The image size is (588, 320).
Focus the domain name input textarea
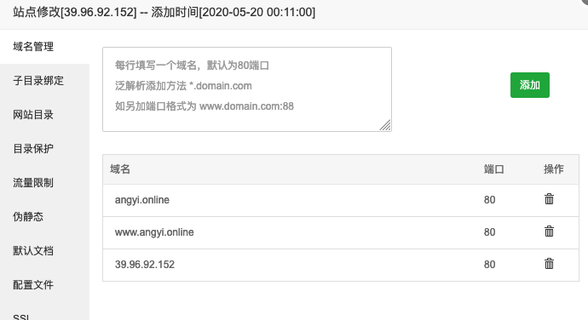247,89
